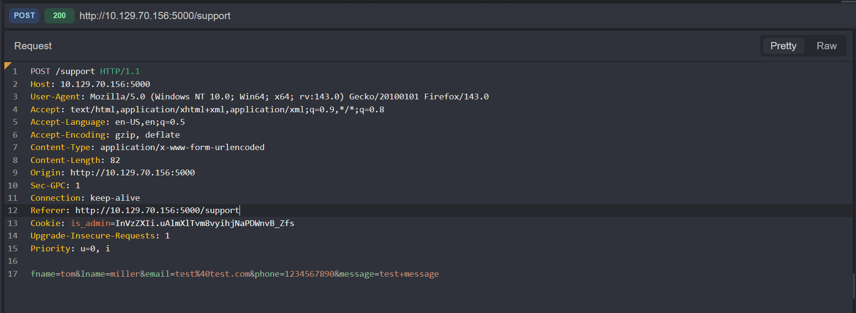Click the message parameter value in the body
856x313 pixels.
pyautogui.click(x=409, y=274)
